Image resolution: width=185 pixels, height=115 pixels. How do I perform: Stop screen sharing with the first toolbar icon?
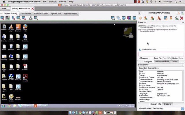2,18
